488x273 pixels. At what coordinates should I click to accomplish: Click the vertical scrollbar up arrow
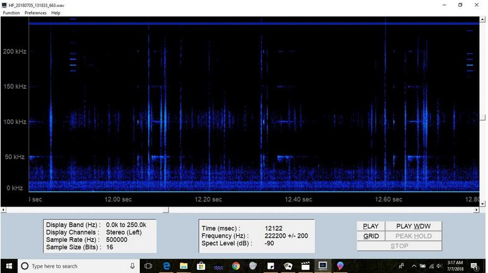pos(482,19)
